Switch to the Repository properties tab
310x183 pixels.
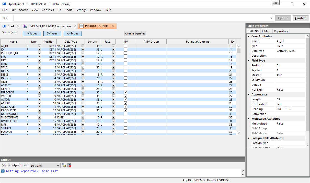tap(281, 31)
